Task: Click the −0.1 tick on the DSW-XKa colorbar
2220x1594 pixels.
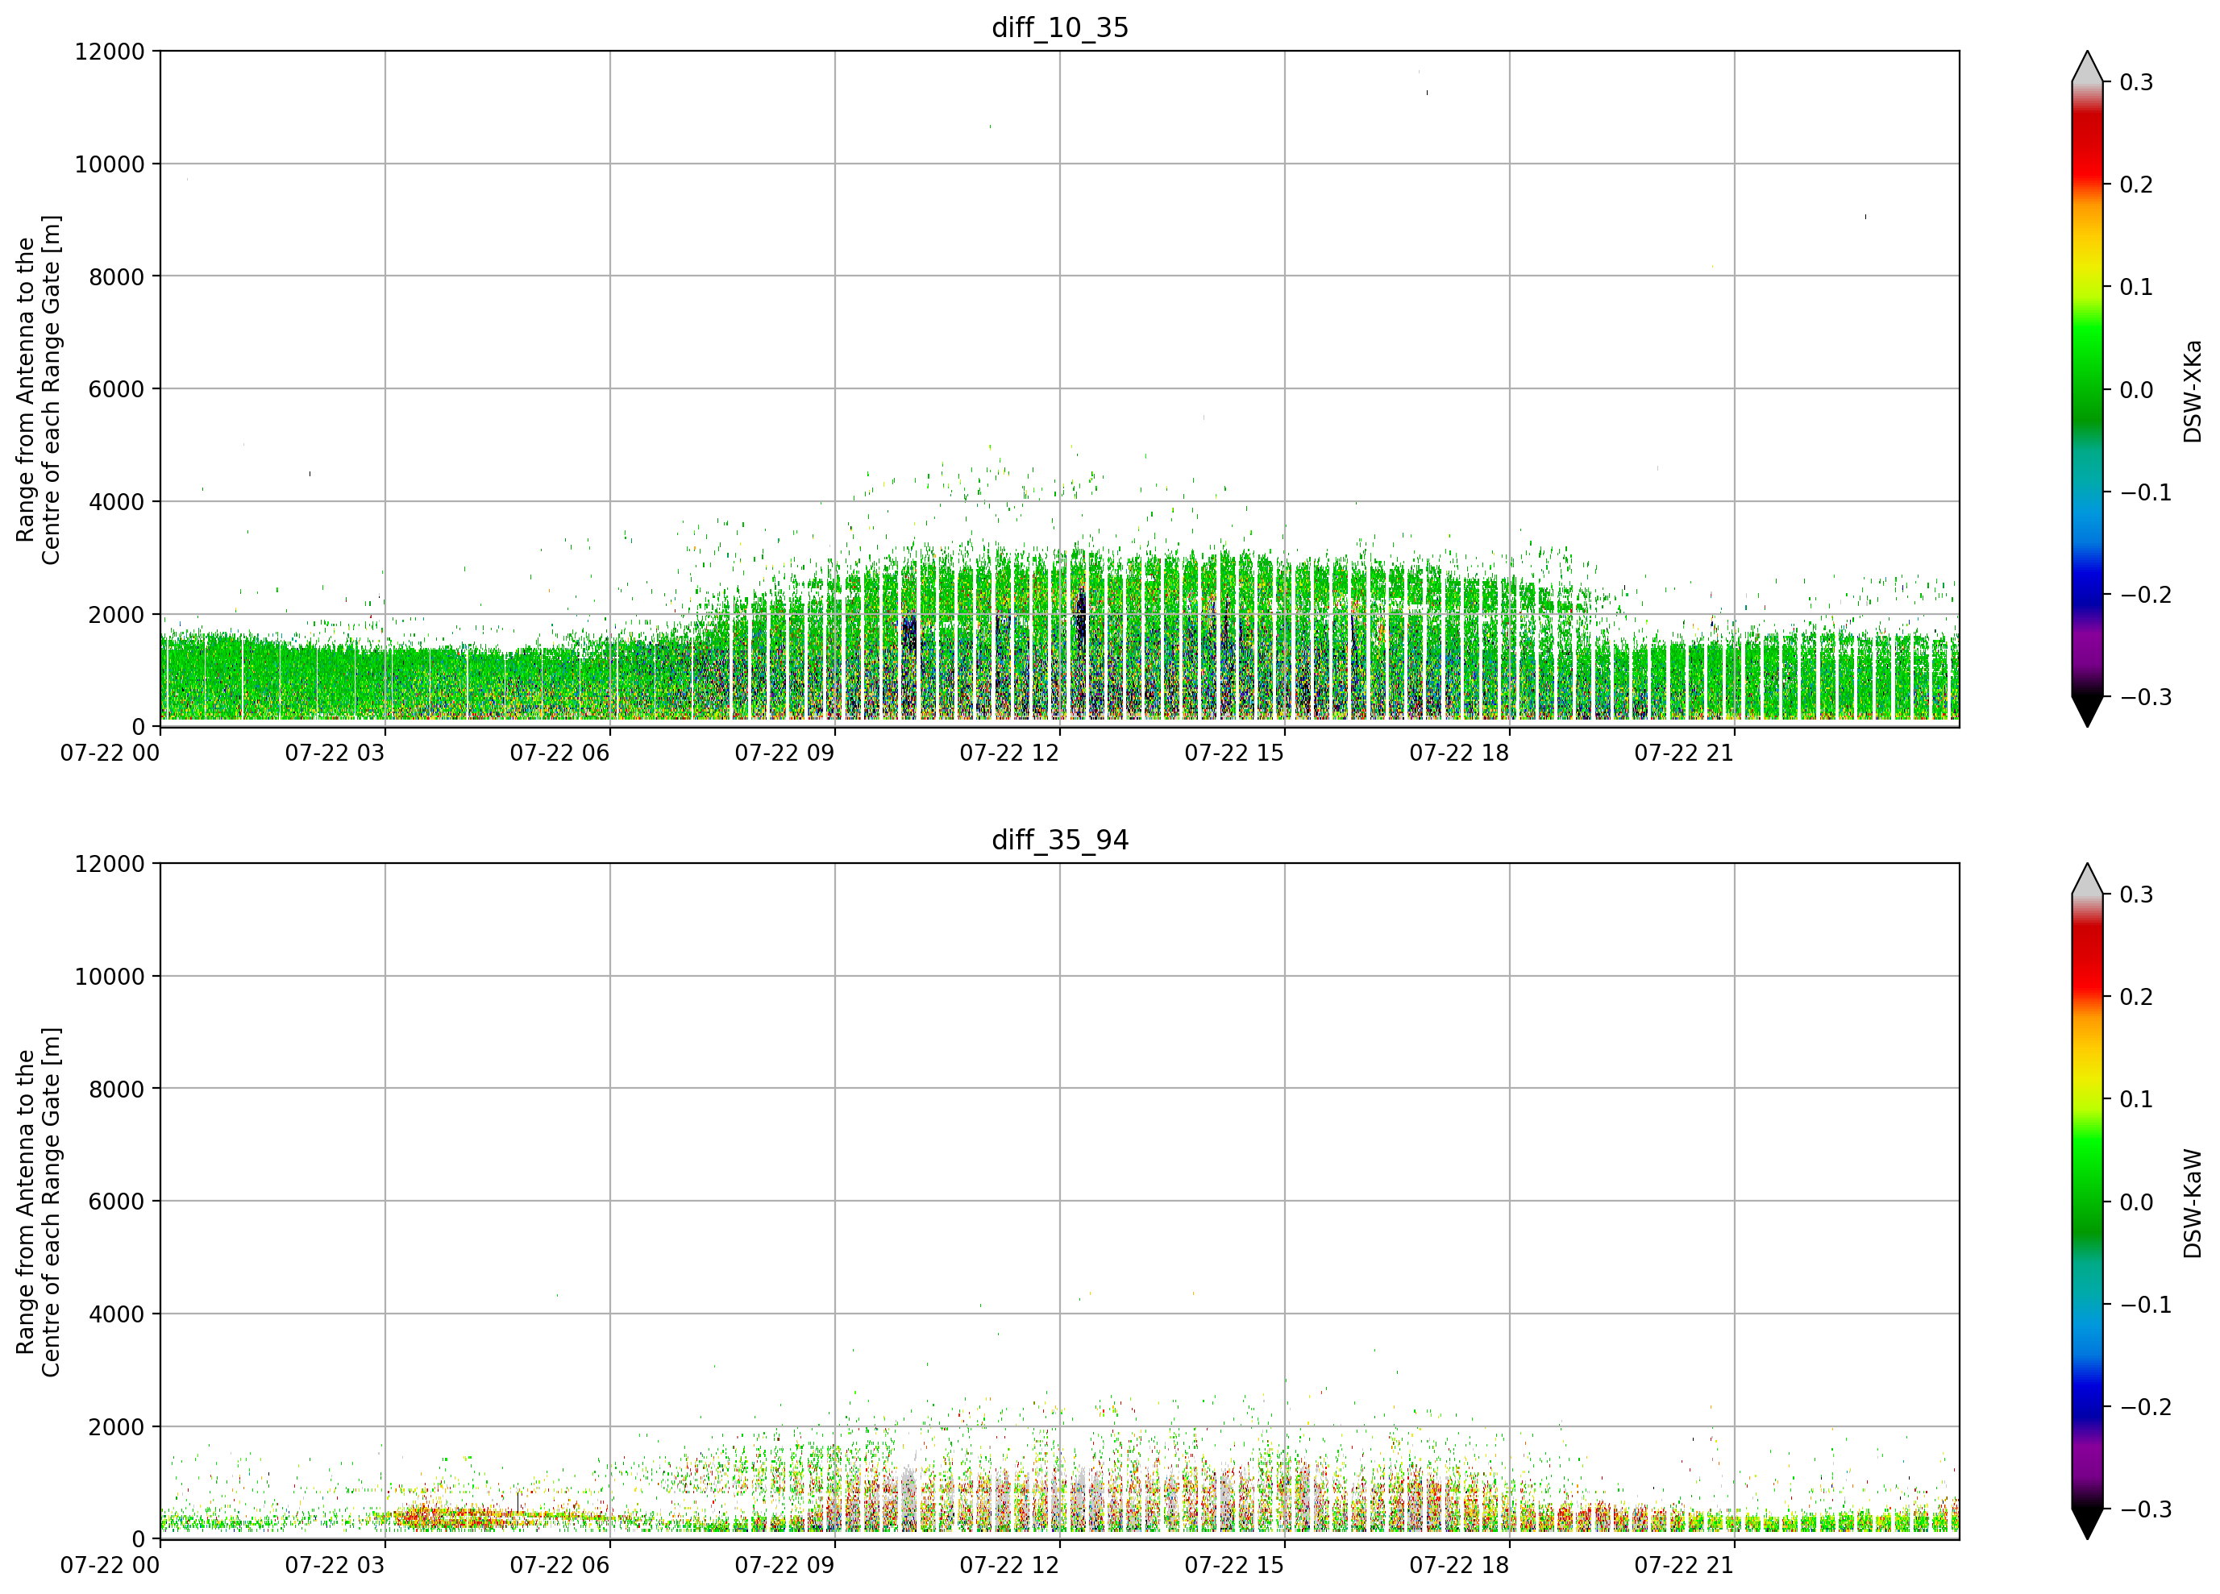Action: [2146, 492]
